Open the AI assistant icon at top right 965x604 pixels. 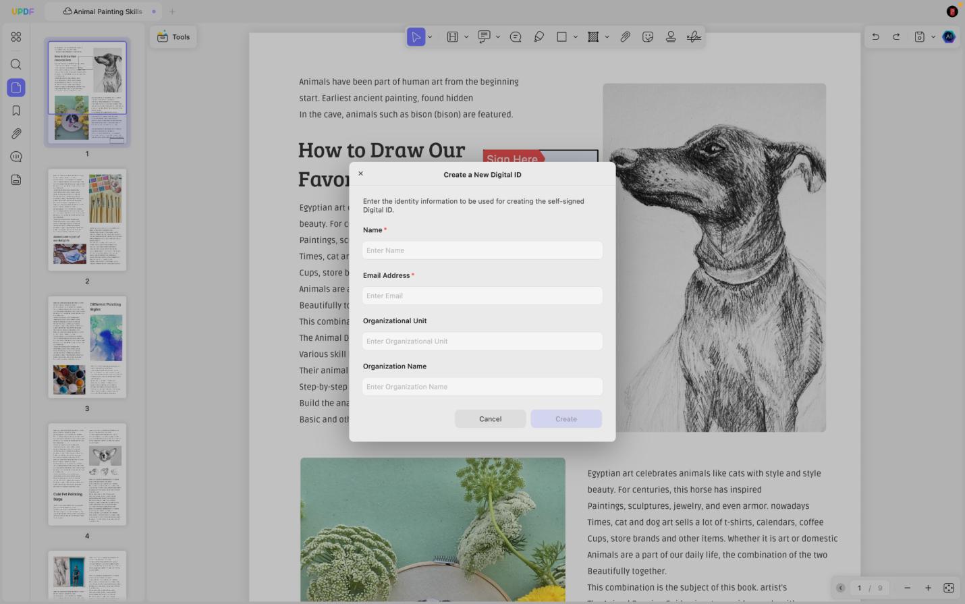point(949,37)
